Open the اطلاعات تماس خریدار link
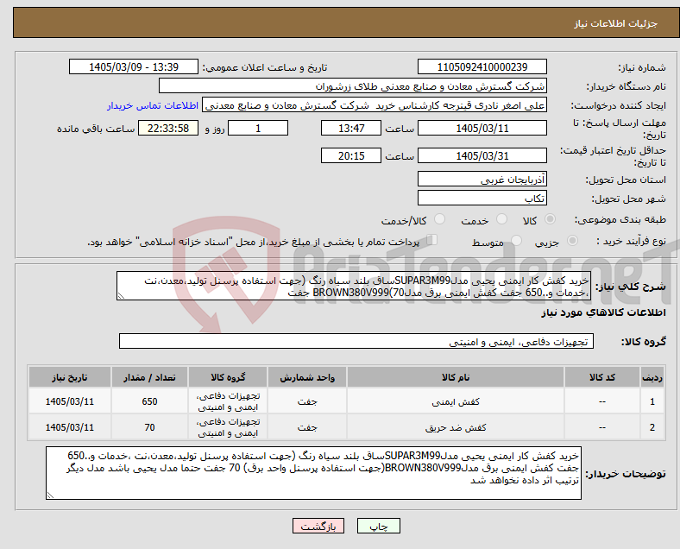The width and height of the screenshot is (680, 549). coord(153,105)
